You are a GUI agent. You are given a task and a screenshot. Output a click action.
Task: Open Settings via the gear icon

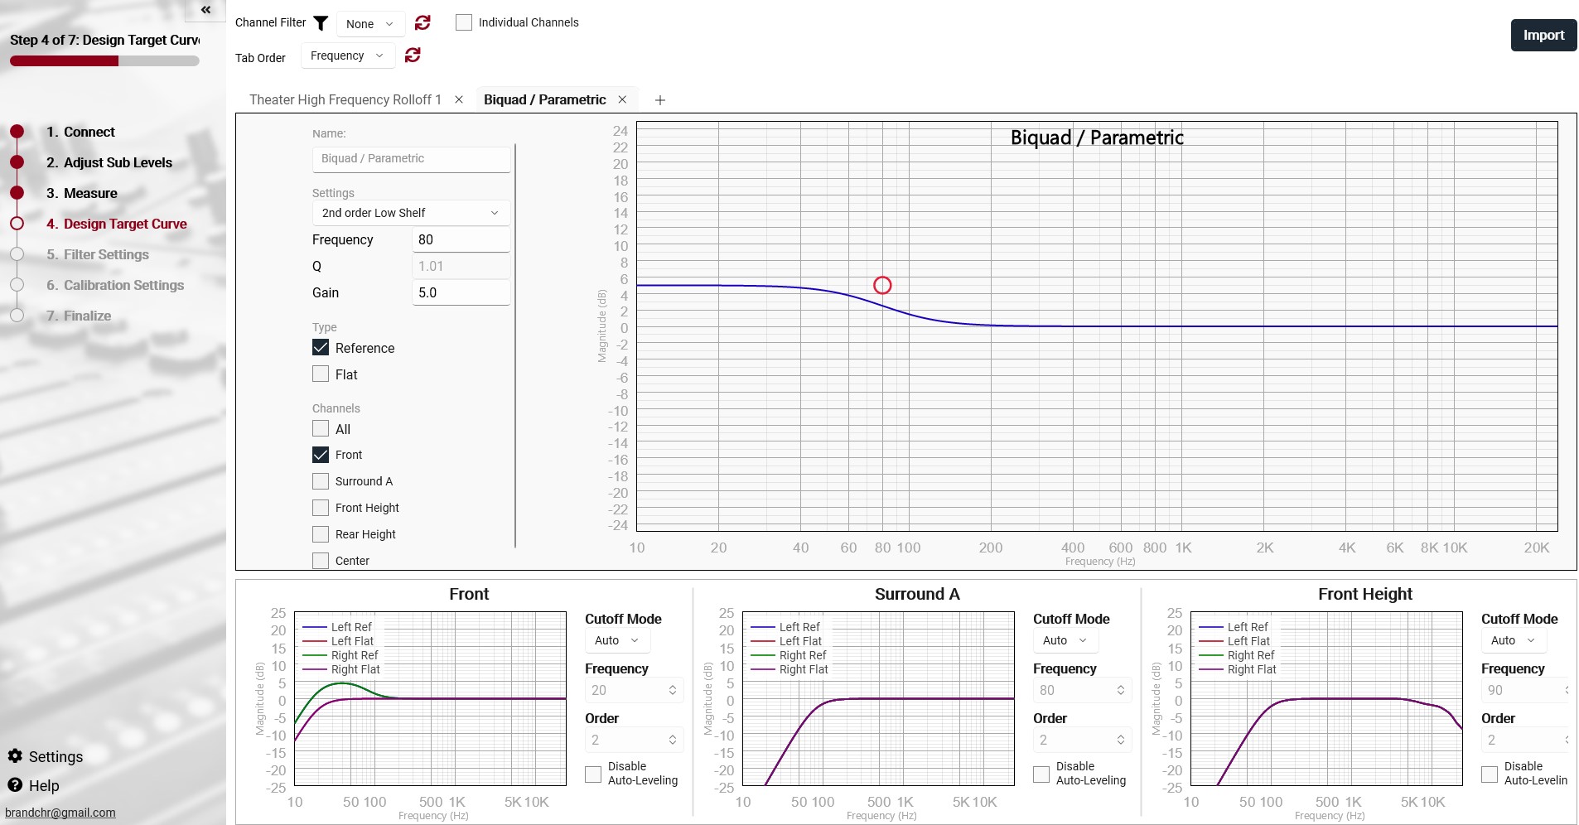tap(16, 756)
